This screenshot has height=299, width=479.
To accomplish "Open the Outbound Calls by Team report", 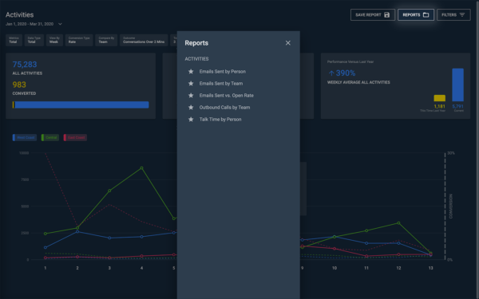I will 224,108.
